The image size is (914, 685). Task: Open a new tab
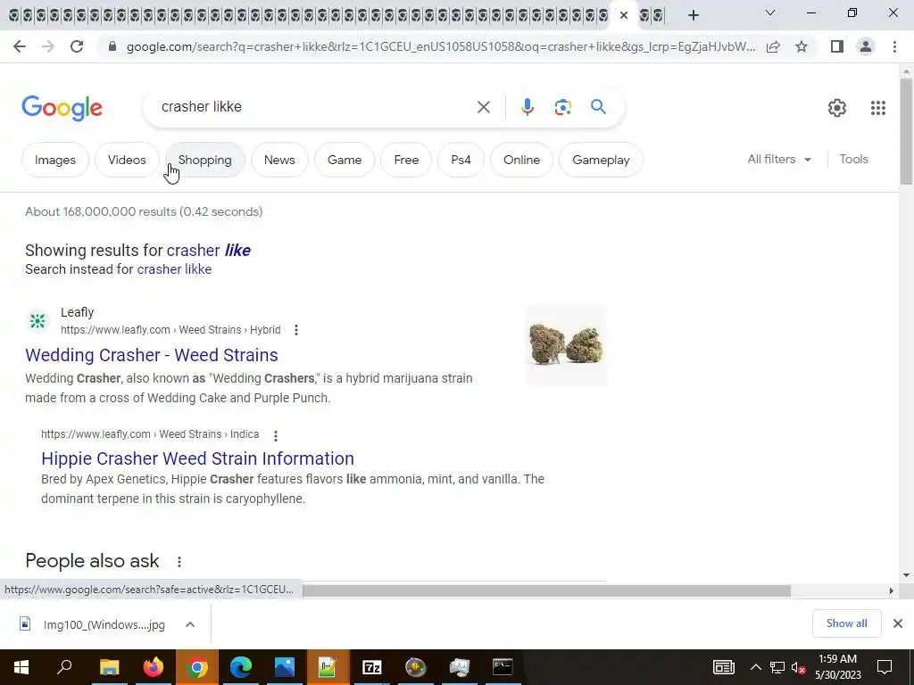(x=693, y=15)
